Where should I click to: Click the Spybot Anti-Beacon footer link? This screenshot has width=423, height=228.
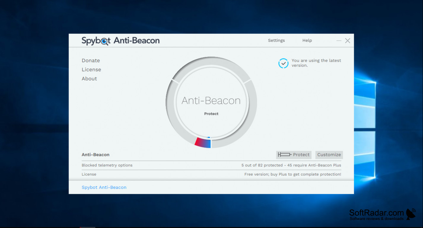coord(104,187)
